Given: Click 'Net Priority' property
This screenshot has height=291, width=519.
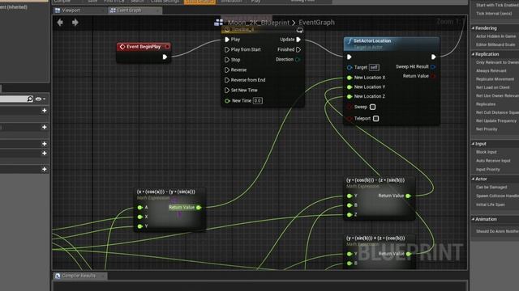Looking at the screenshot, I should [x=487, y=129].
